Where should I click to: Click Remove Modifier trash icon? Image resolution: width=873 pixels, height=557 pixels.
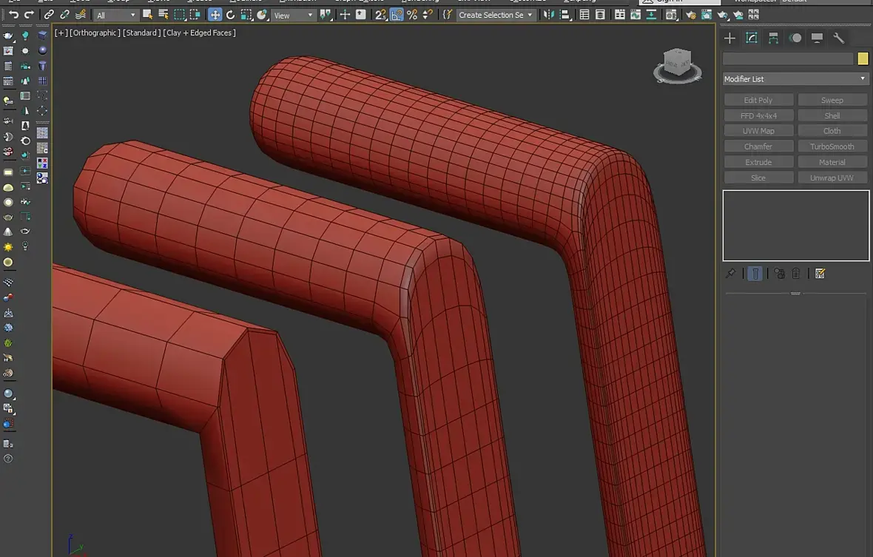796,273
